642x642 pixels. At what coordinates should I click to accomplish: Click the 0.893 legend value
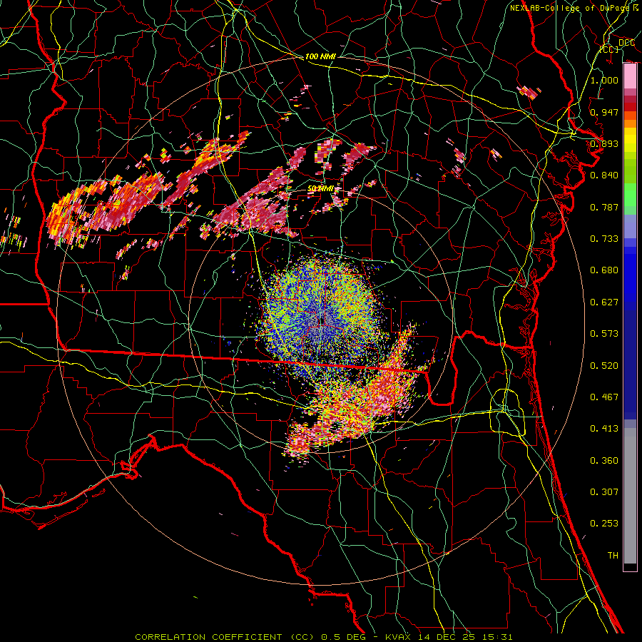[x=604, y=143]
